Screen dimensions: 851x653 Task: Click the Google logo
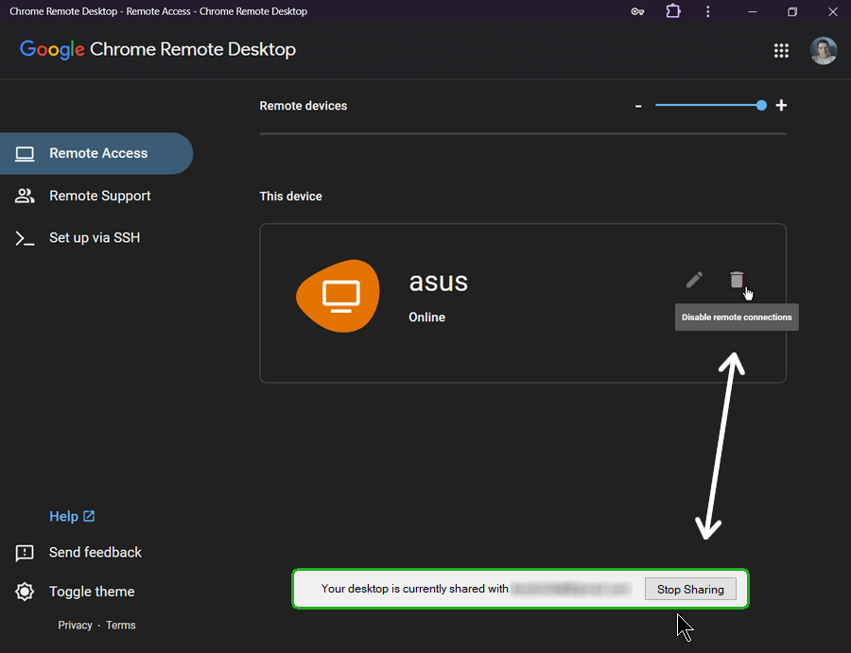tap(52, 50)
